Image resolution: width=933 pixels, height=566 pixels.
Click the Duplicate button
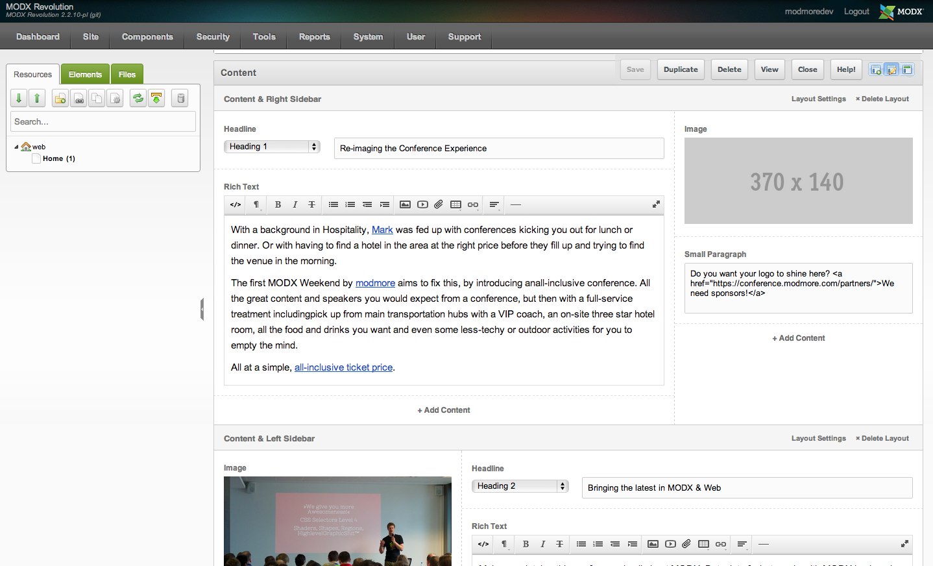[681, 69]
